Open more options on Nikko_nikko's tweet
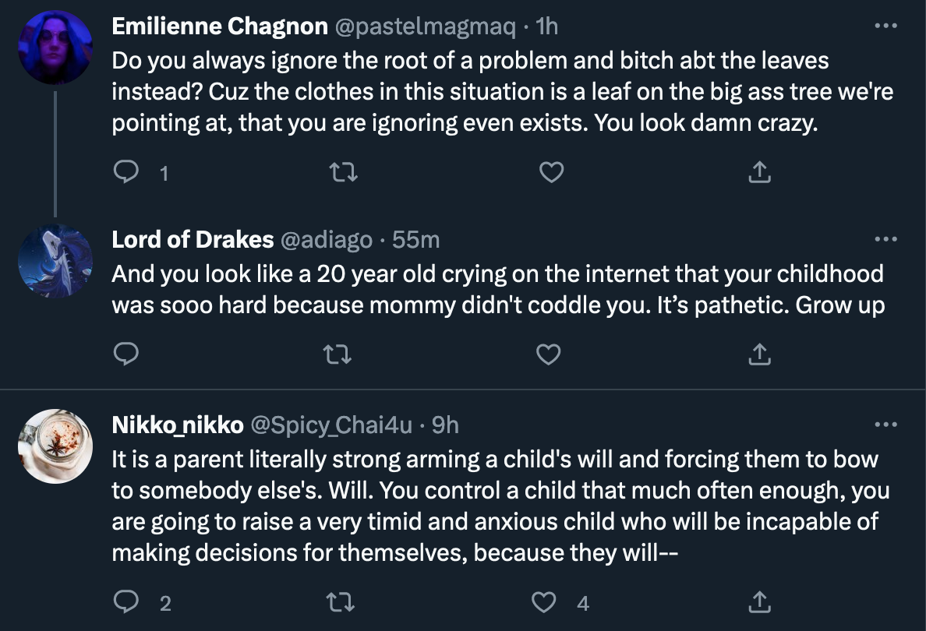 pyautogui.click(x=885, y=425)
